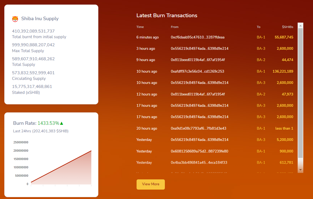Click the $SHIBs column header
Viewport: 313px width, 199px height.
click(x=288, y=27)
